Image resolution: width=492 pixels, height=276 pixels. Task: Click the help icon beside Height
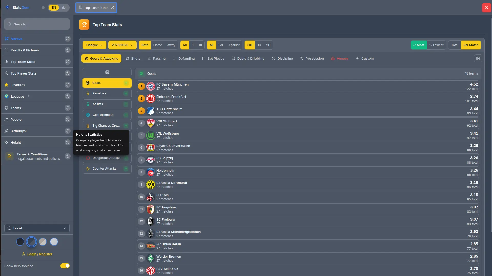[x=68, y=142]
